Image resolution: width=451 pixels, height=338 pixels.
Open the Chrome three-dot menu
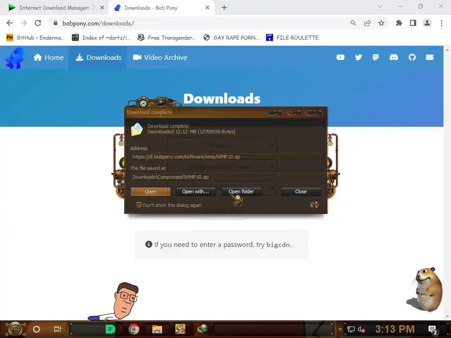441,23
